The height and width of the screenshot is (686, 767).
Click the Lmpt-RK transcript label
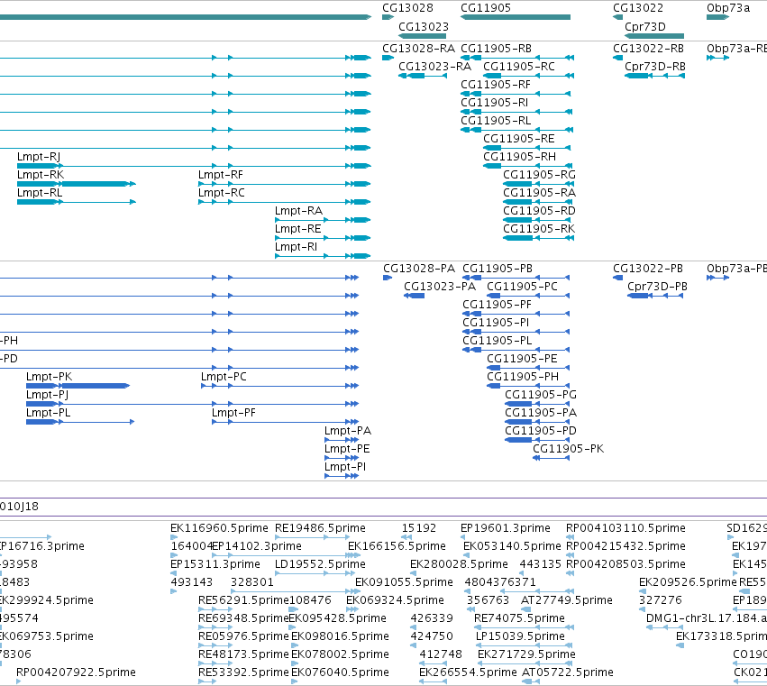point(41,175)
